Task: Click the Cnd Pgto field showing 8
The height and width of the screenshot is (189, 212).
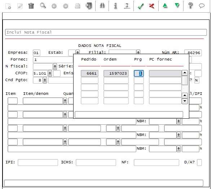Action: pos(38,80)
